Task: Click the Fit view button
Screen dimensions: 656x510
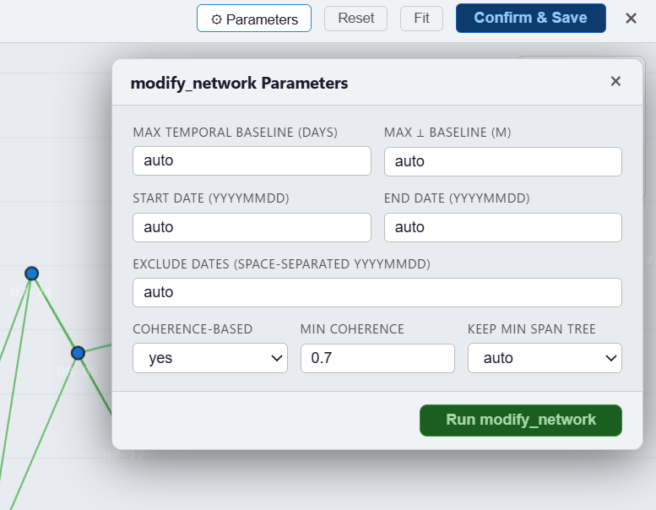Action: pyautogui.click(x=421, y=19)
